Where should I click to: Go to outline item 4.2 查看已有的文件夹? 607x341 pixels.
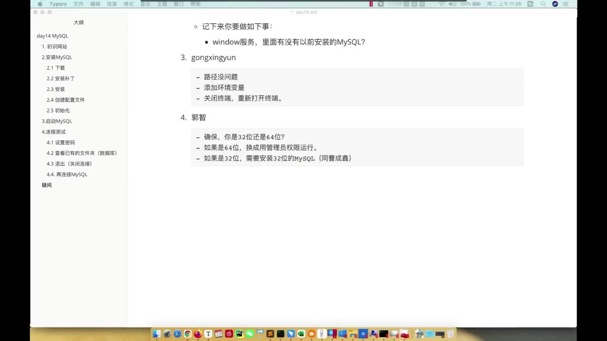[x=82, y=153]
